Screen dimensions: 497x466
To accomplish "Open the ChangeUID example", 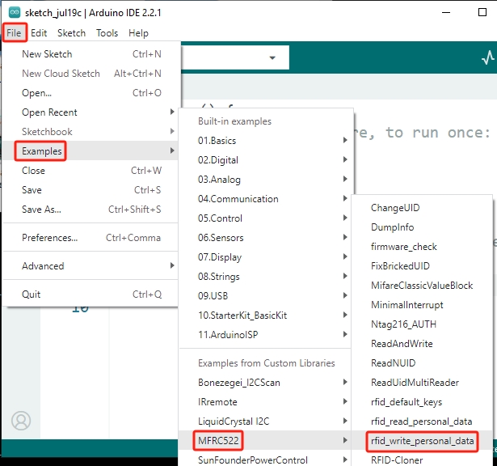I will point(422,208).
